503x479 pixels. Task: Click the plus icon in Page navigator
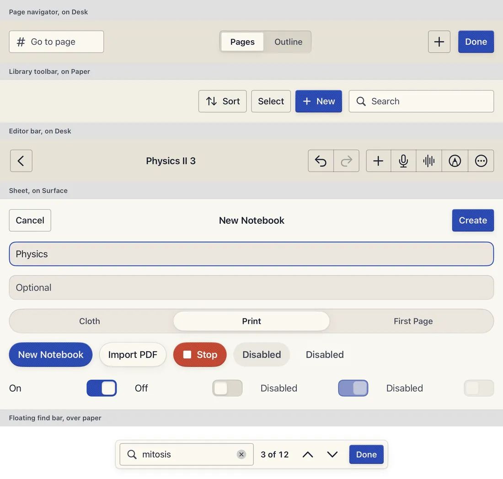pyautogui.click(x=439, y=42)
